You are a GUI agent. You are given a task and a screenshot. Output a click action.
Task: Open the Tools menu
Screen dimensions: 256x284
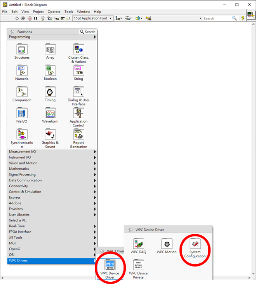[69, 12]
